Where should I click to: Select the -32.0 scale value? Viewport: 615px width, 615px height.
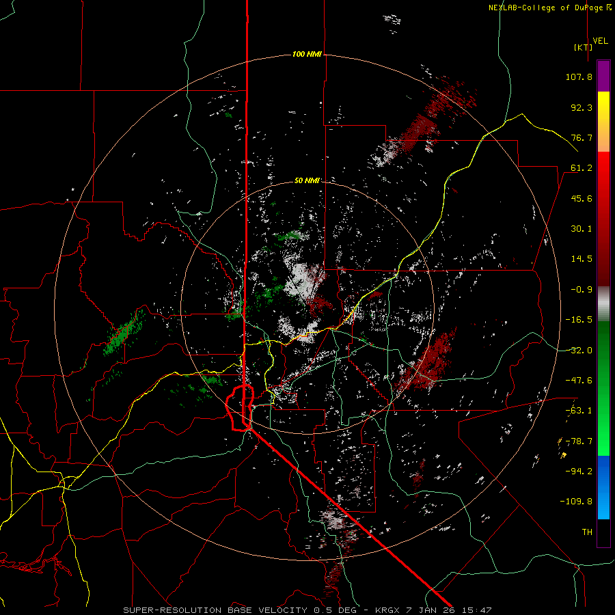coord(579,351)
